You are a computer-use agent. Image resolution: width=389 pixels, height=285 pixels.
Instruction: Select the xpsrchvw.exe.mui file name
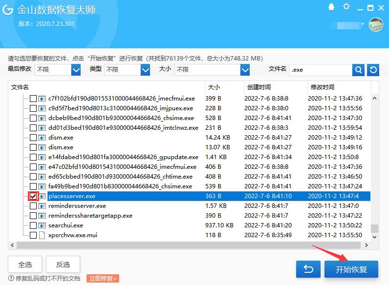tap(73, 235)
